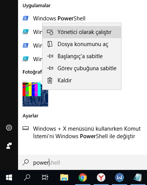Click the 'Ayarlar' section header
Image resolution: width=147 pixels, height=185 pixels.
click(x=30, y=116)
